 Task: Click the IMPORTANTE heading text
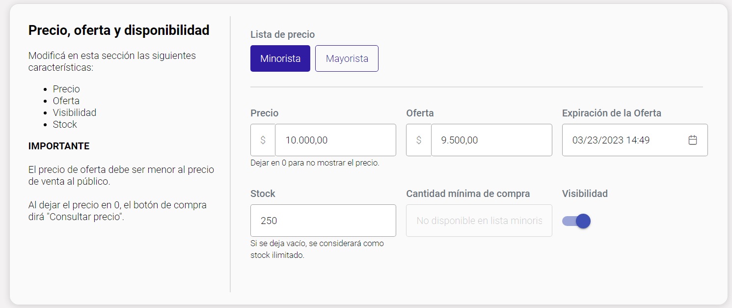[x=59, y=146]
